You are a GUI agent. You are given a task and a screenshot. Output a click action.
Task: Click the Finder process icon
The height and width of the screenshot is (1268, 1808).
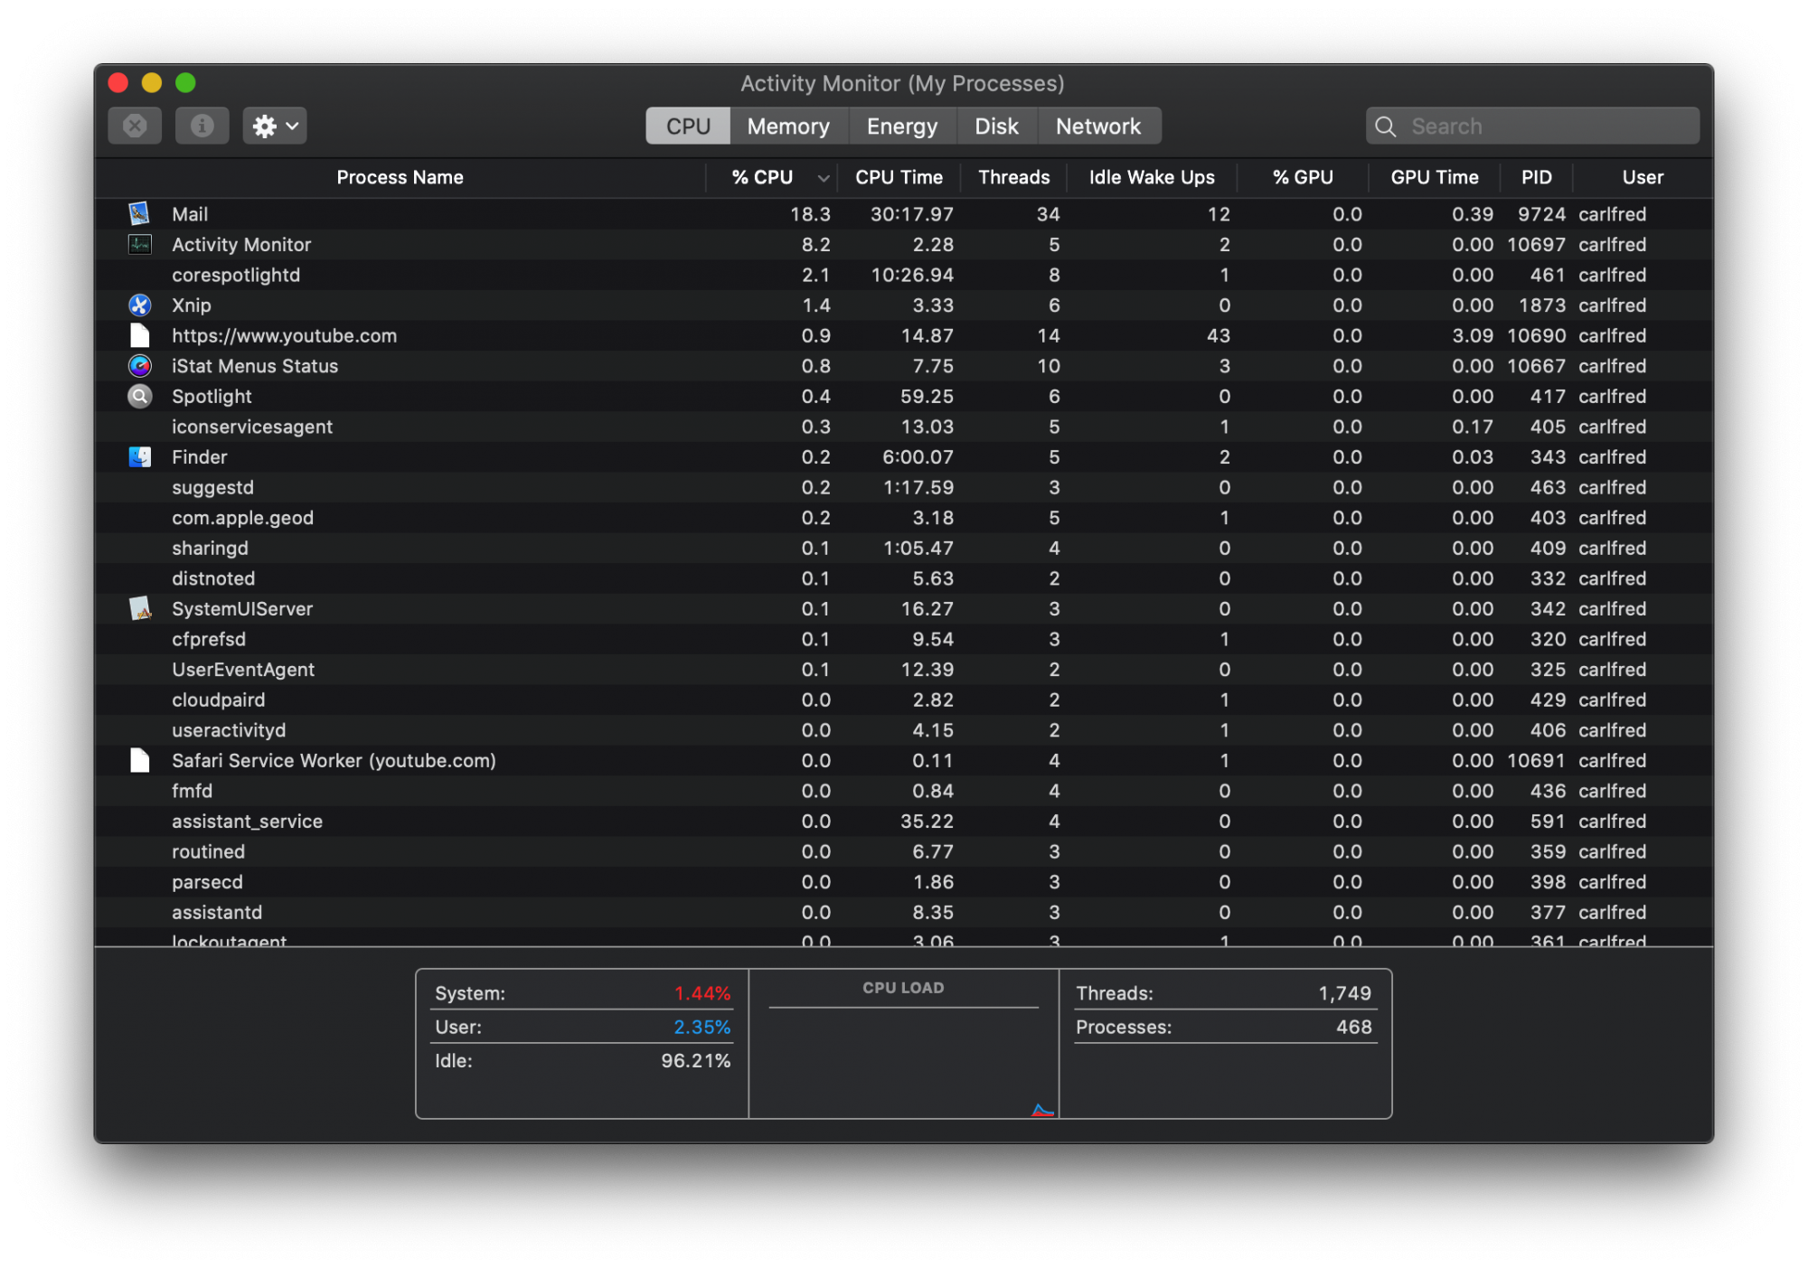tap(139, 457)
